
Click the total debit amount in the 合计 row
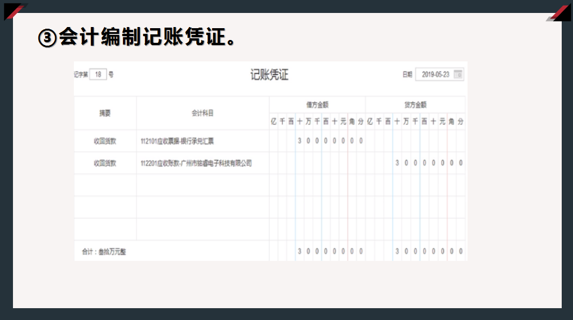(x=330, y=251)
